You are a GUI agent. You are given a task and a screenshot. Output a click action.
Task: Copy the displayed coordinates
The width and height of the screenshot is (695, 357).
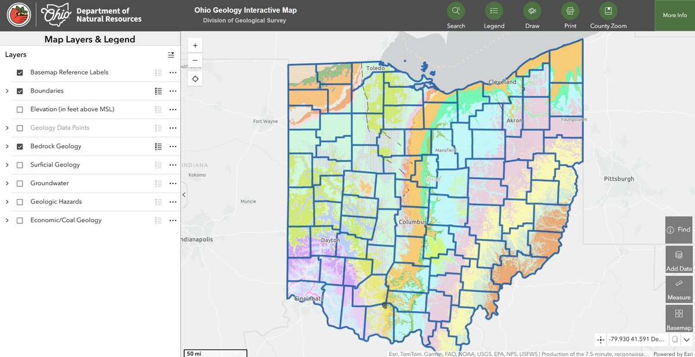(675, 340)
